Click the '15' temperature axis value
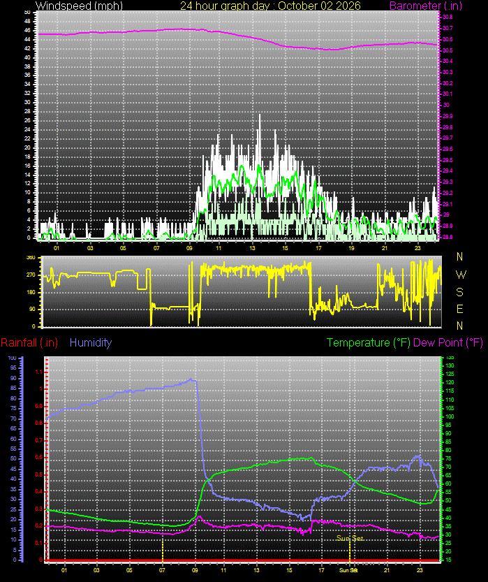 (x=448, y=560)
